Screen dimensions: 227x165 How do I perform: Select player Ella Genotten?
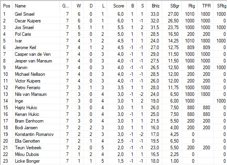pos(114,141)
